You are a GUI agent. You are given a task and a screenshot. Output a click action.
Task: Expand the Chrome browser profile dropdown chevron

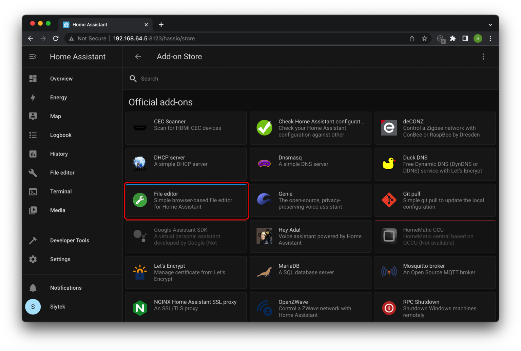tap(490, 24)
